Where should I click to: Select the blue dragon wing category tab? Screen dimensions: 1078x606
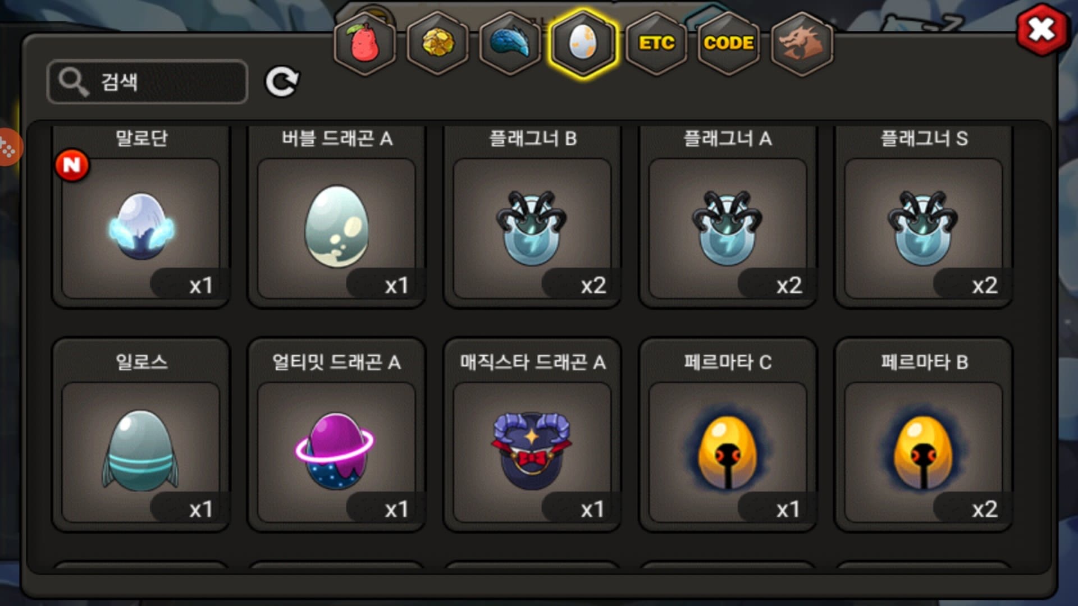pyautogui.click(x=510, y=43)
